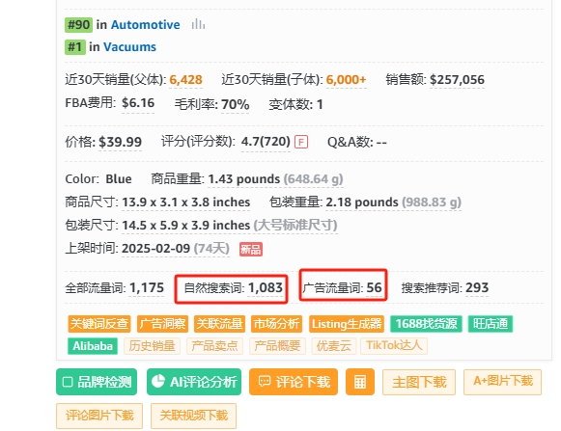This screenshot has width=561, height=431.
Task: Click the gross margin 70% value
Action: point(235,104)
